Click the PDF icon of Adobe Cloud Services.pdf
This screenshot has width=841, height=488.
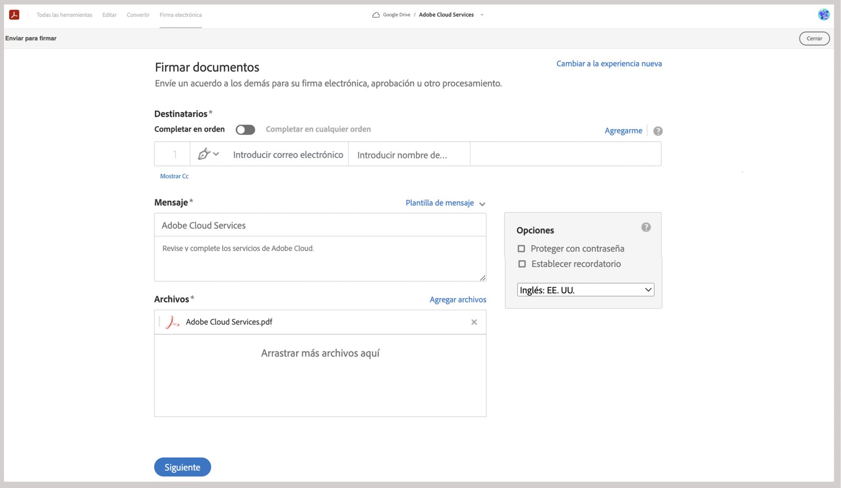pos(172,322)
